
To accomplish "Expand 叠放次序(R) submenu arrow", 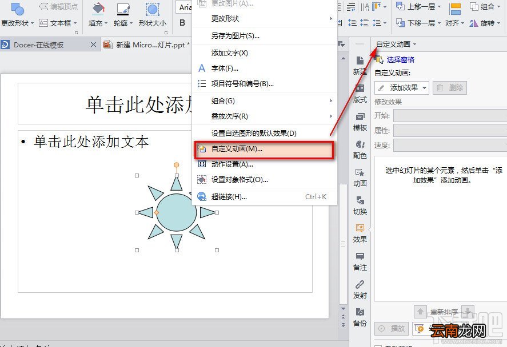I will 331,116.
